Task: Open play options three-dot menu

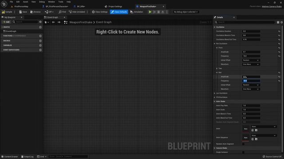Action: (x=167, y=12)
